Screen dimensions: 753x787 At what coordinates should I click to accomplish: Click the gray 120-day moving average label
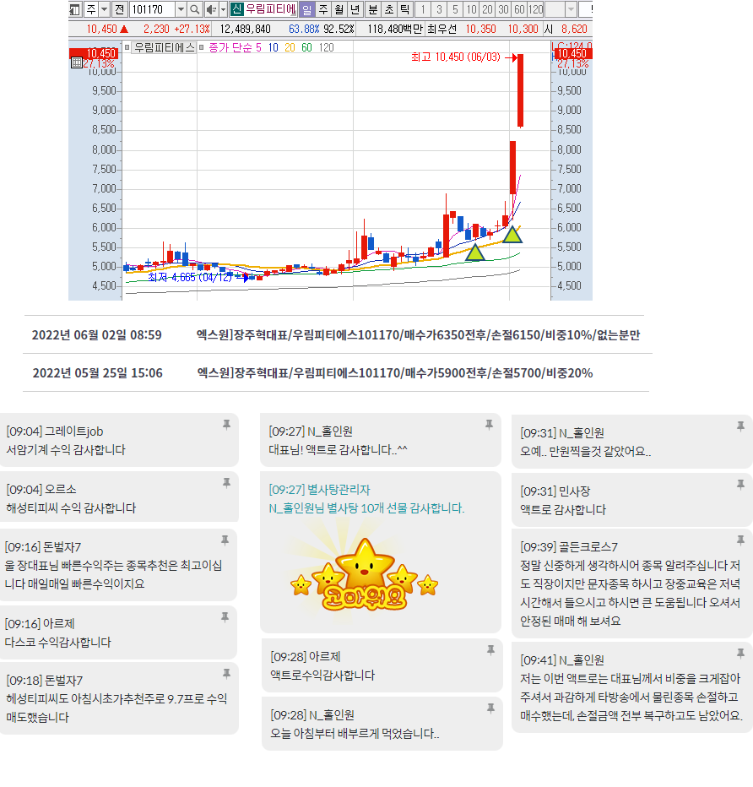click(327, 47)
